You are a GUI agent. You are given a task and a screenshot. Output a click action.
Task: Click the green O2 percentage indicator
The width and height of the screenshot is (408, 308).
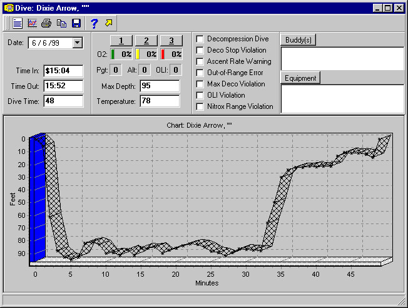121,54
